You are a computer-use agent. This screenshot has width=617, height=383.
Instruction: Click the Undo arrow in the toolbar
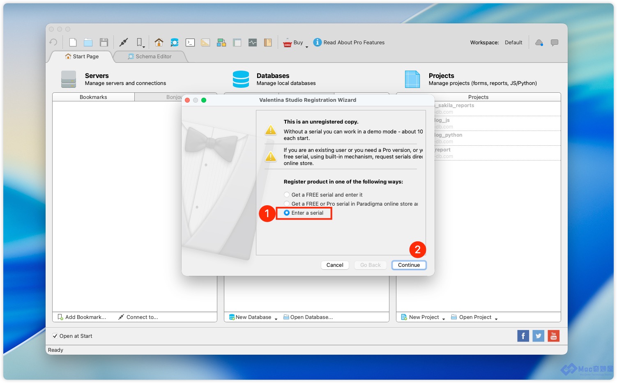[53, 42]
